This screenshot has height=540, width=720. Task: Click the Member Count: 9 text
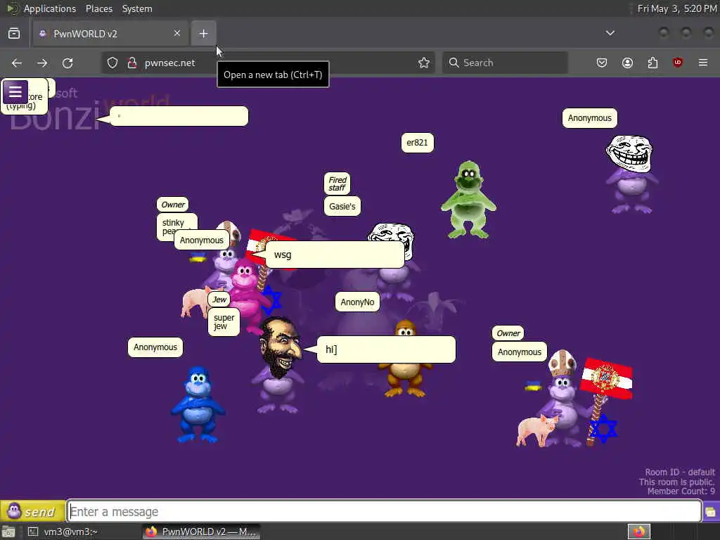[x=681, y=491]
